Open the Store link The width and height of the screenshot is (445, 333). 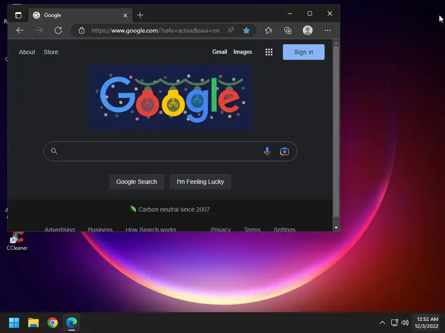(51, 52)
